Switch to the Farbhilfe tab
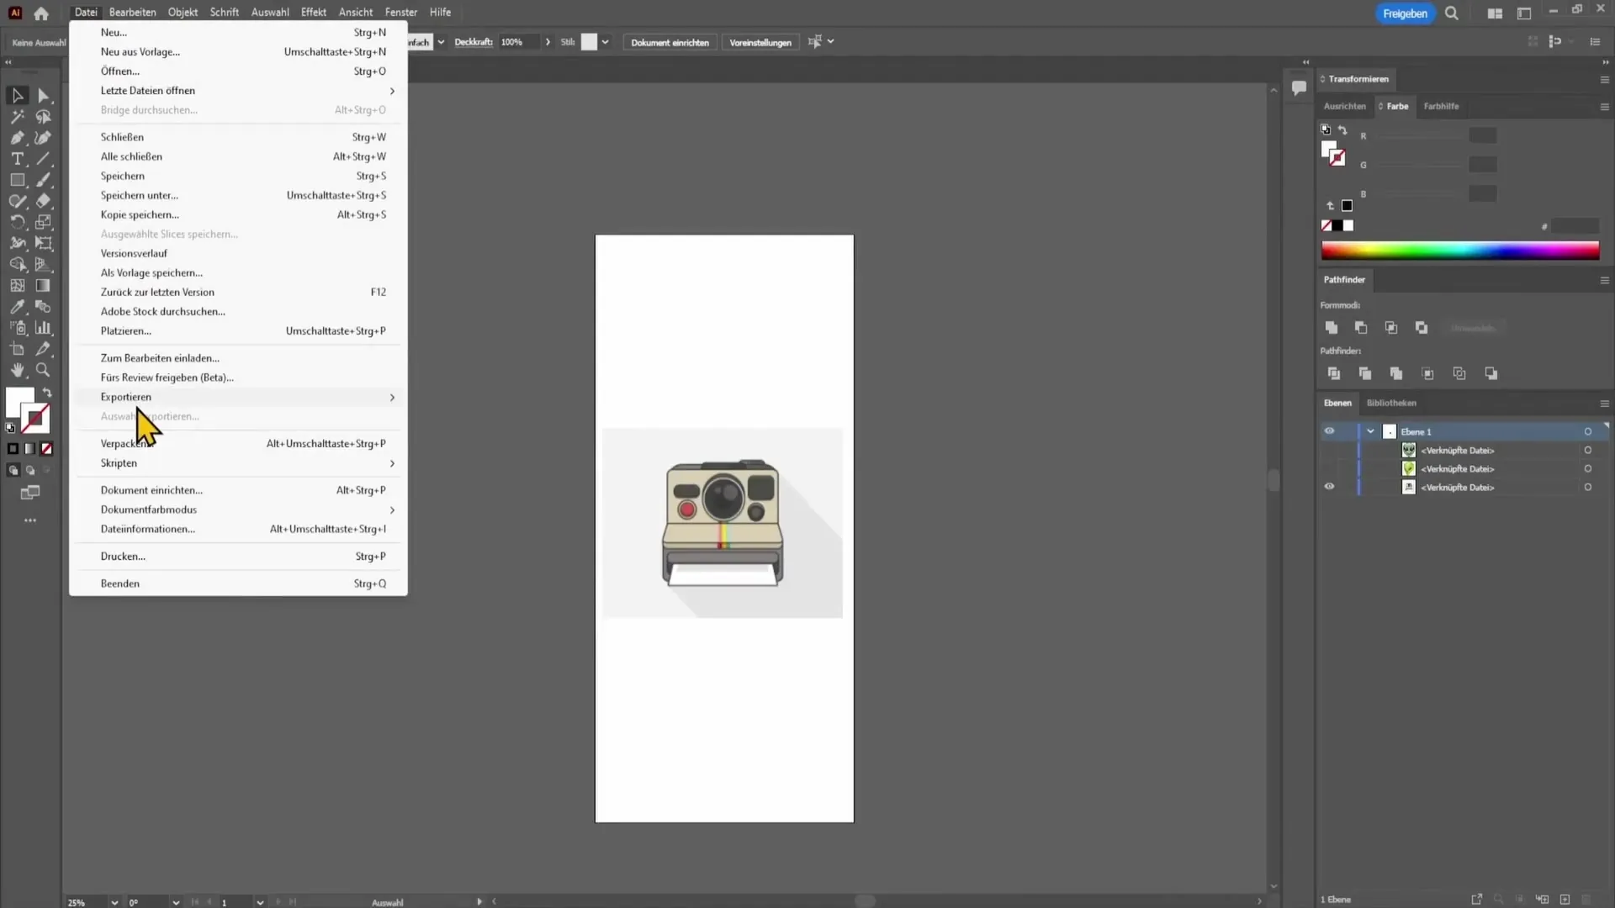This screenshot has width=1615, height=908. click(x=1441, y=107)
